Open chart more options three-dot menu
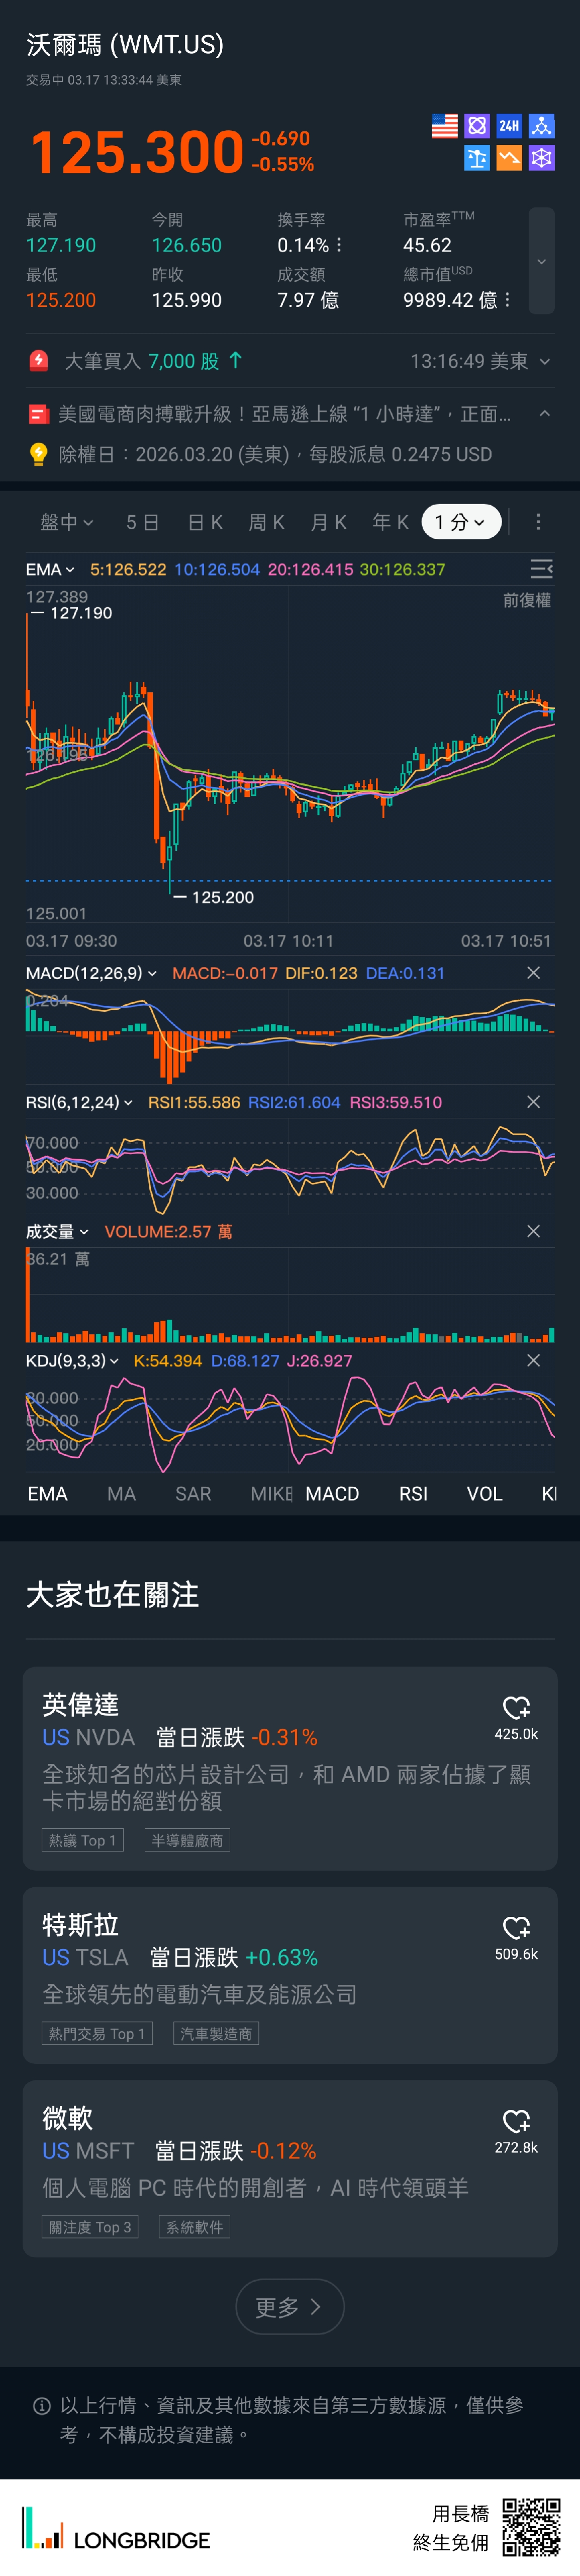Image resolution: width=580 pixels, height=2576 pixels. 538,522
